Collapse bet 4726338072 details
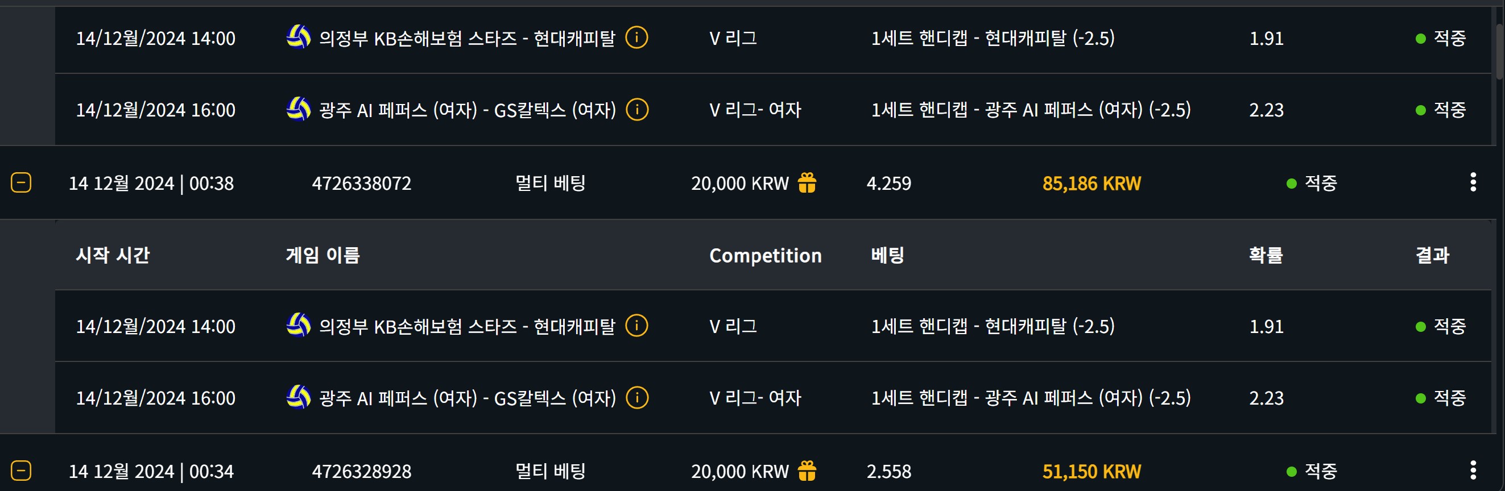The image size is (1505, 491). (x=21, y=183)
